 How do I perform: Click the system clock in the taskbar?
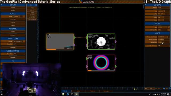[163, 94]
